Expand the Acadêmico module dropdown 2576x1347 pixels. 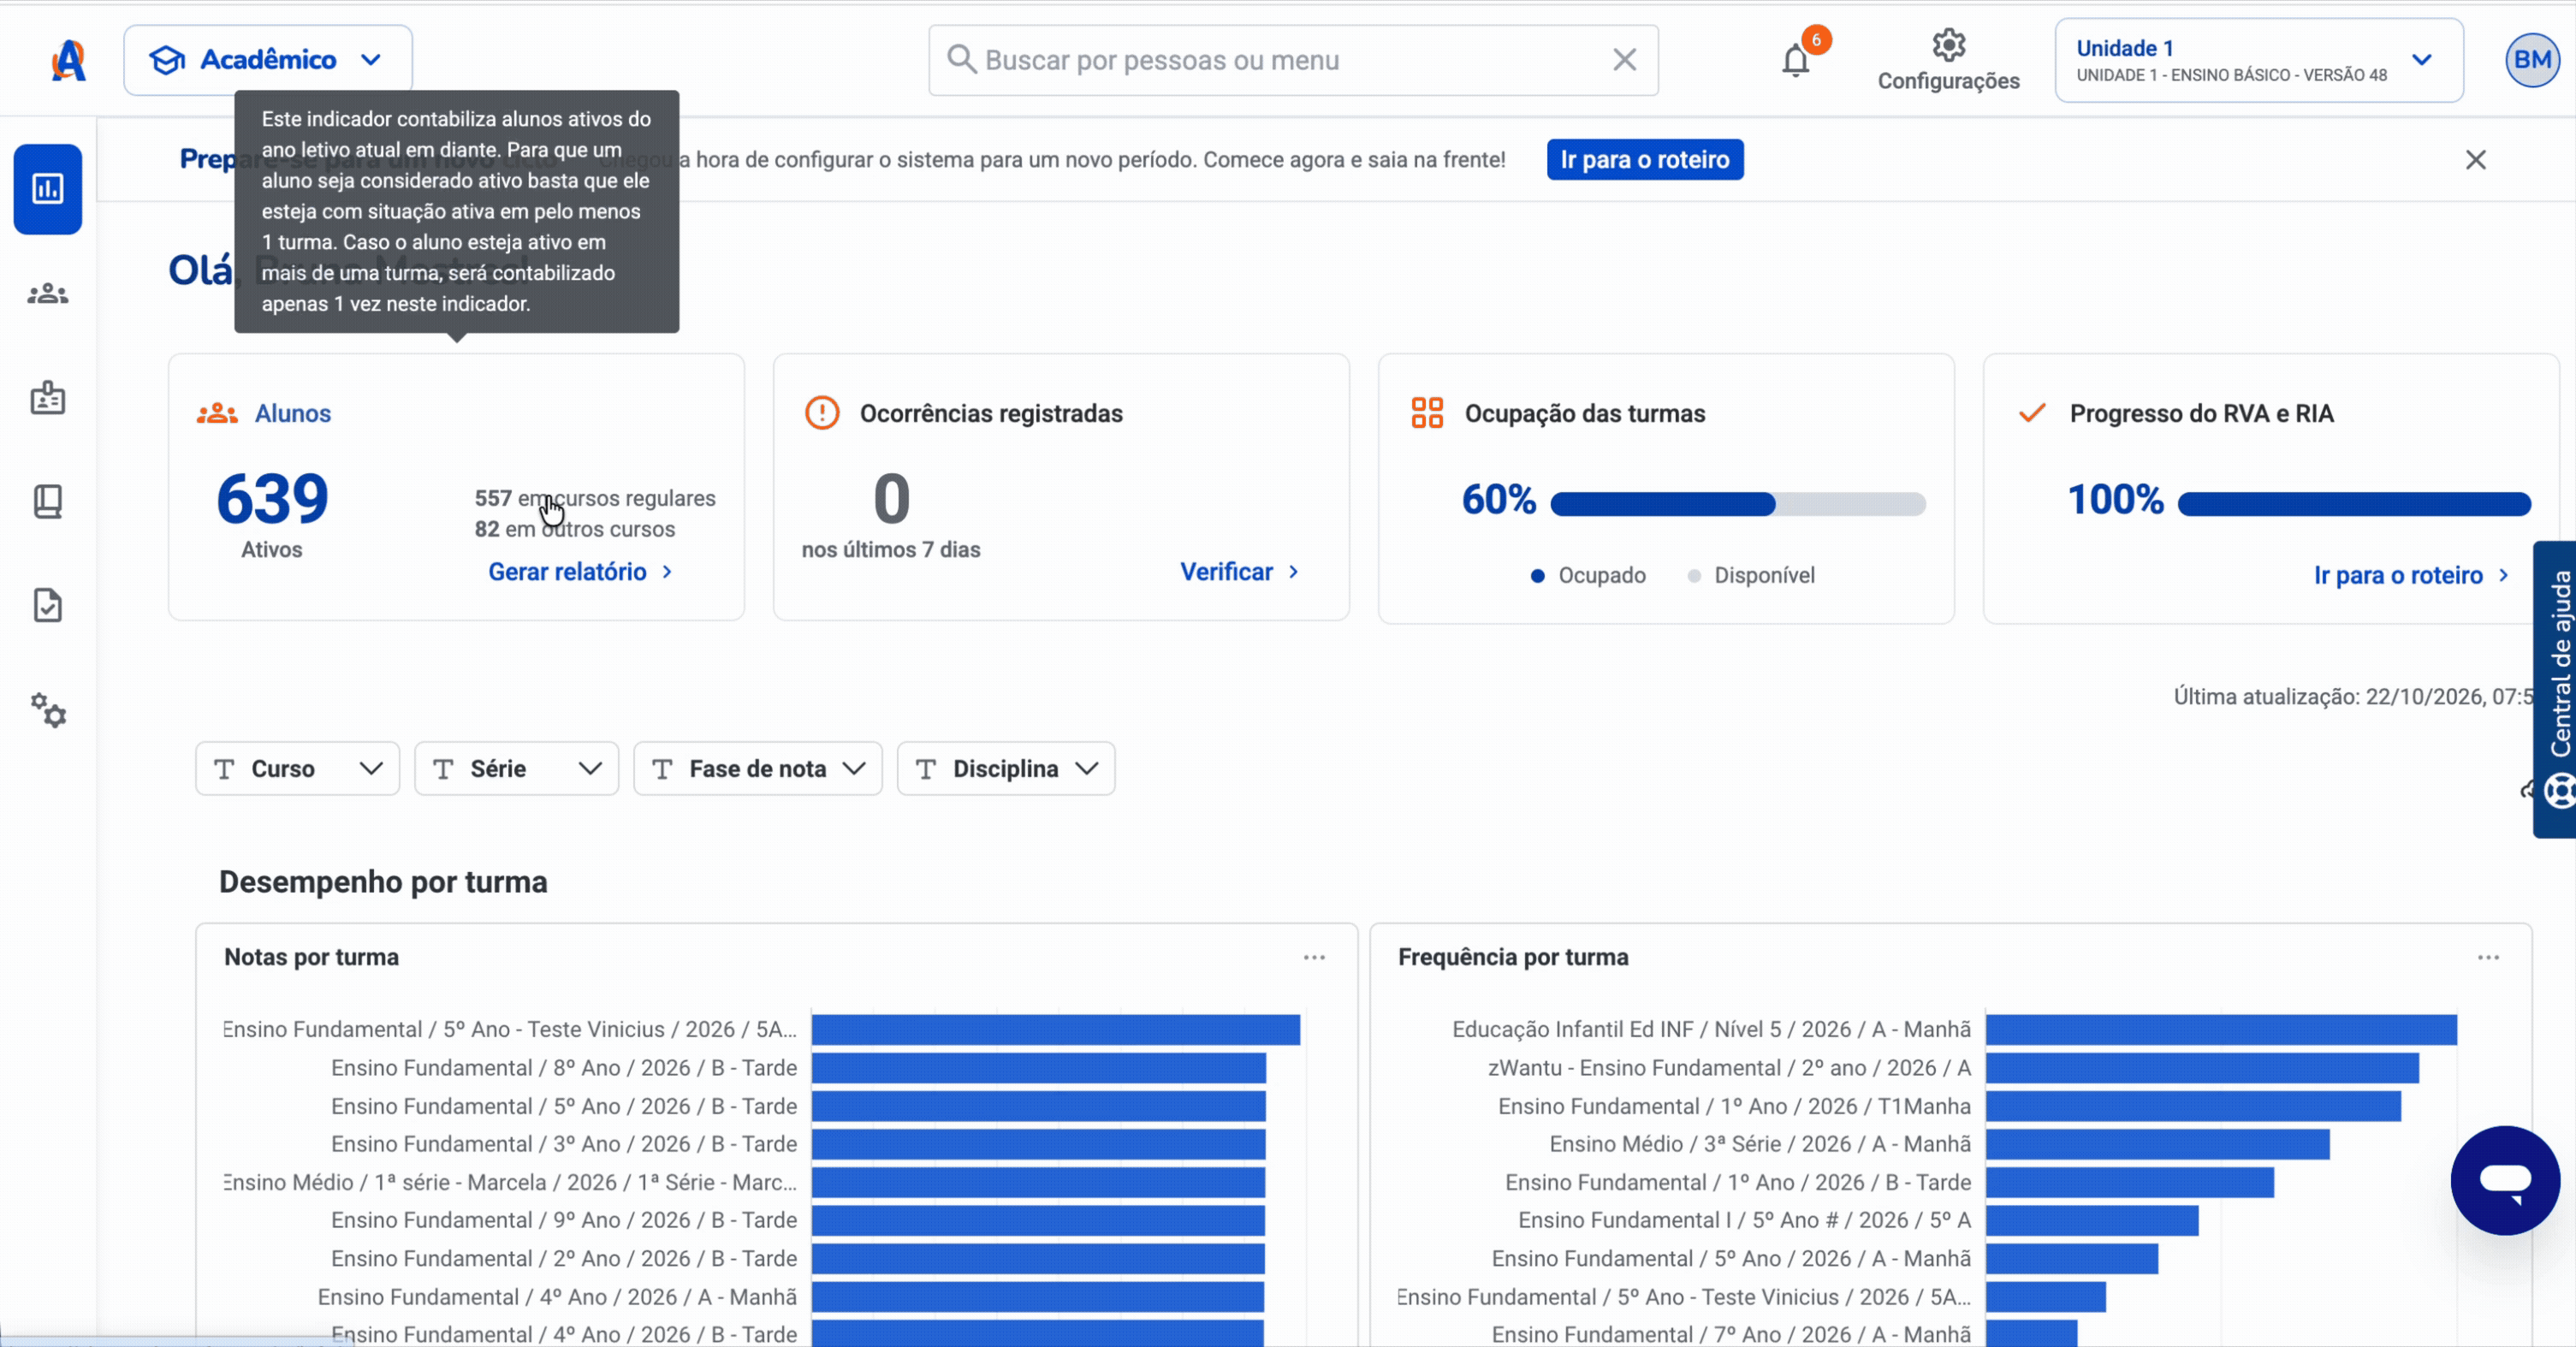click(x=268, y=60)
